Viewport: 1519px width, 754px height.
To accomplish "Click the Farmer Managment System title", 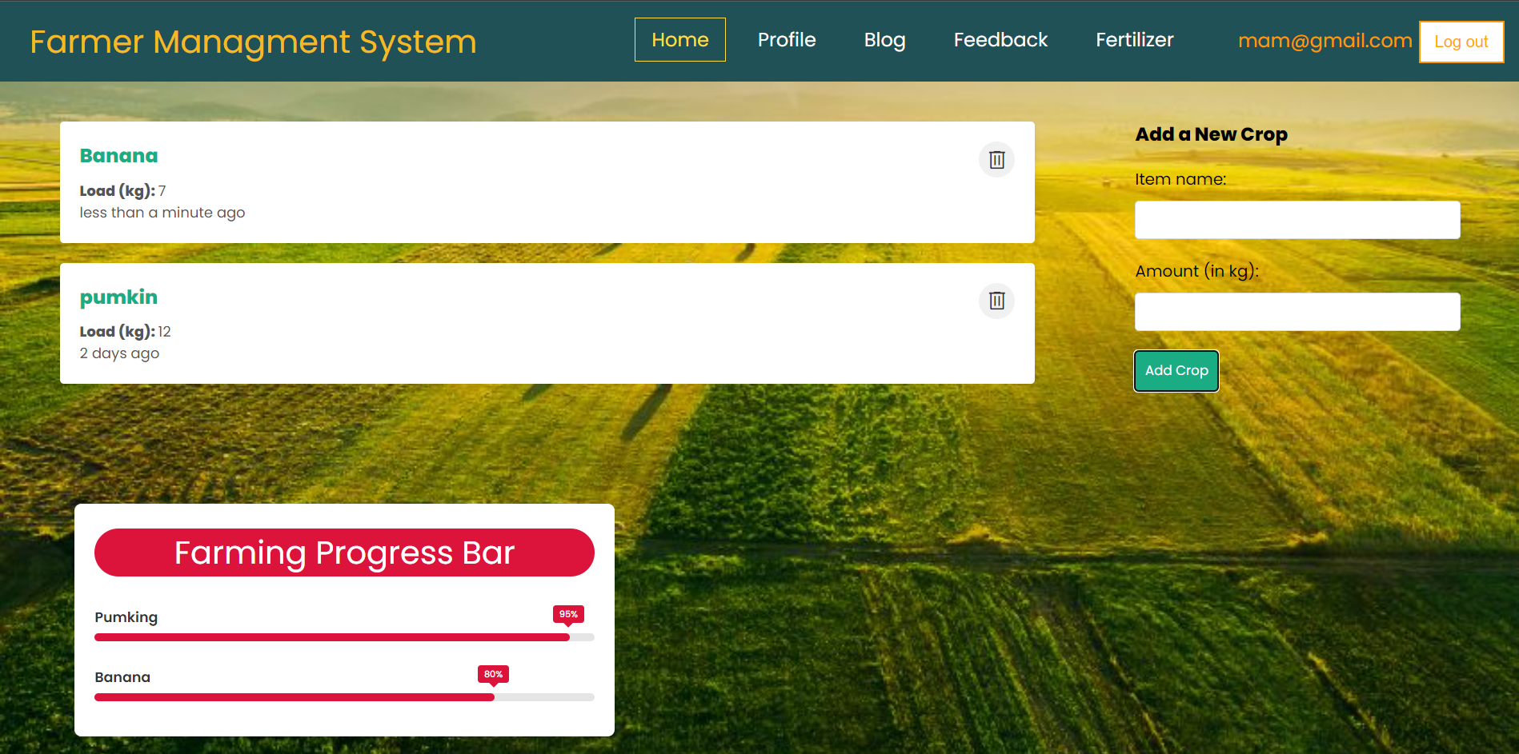I will coord(253,42).
